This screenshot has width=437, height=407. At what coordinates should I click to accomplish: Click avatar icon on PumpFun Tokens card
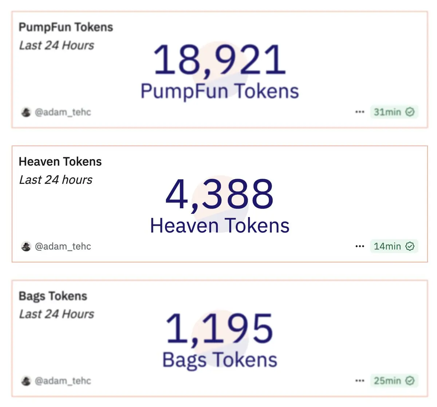pos(26,112)
